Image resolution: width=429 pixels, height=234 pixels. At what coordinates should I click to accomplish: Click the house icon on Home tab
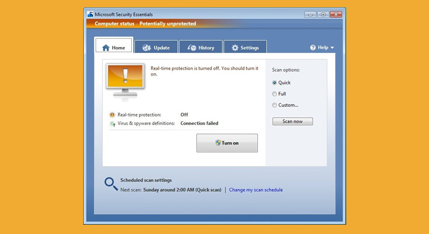coord(106,48)
